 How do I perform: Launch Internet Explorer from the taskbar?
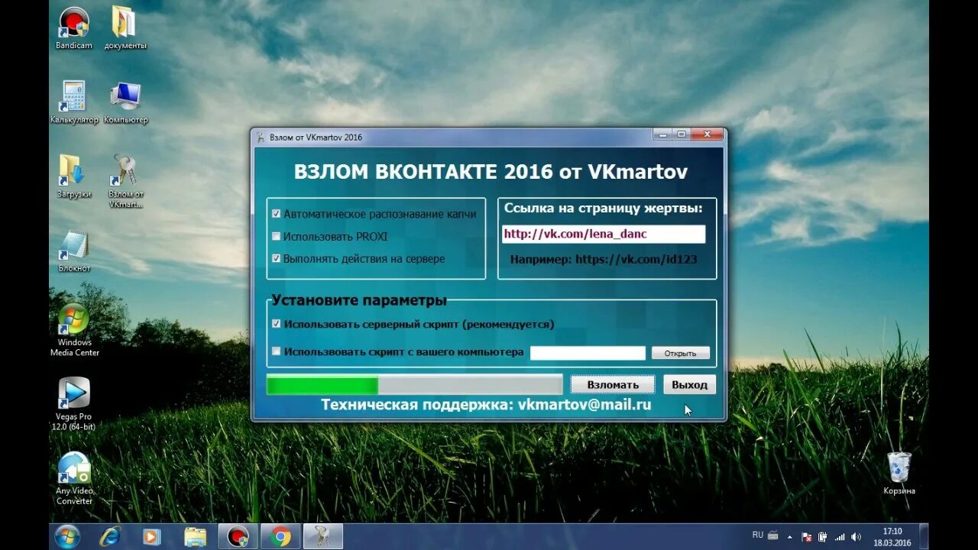(x=110, y=536)
